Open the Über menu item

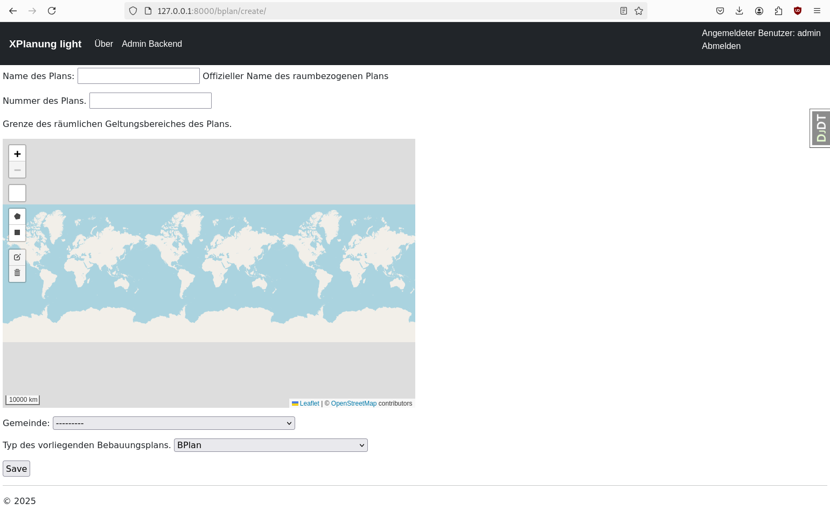point(104,44)
